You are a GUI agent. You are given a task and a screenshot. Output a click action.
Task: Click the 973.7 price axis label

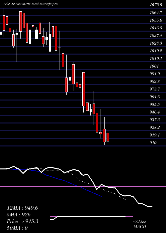click(155, 89)
